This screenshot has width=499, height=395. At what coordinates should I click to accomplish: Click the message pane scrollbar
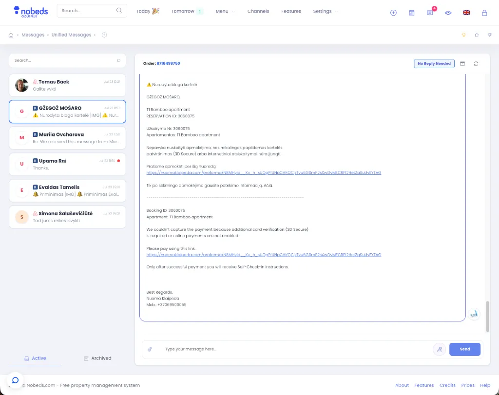pyautogui.click(x=487, y=317)
